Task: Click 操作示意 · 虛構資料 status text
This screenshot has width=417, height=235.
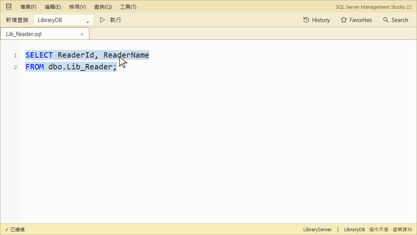Action: click(x=390, y=229)
